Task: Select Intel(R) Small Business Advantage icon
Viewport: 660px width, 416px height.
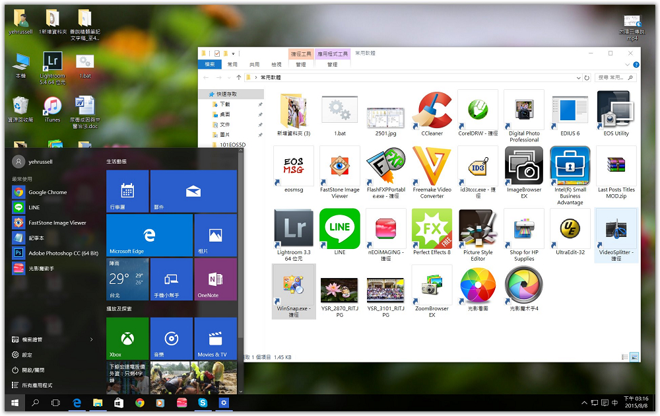Action: [x=570, y=176]
